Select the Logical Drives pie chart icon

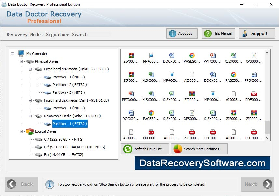[30, 131]
